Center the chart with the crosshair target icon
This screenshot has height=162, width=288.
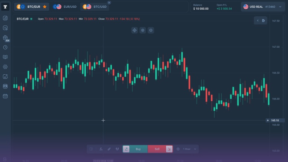[x=135, y=30]
